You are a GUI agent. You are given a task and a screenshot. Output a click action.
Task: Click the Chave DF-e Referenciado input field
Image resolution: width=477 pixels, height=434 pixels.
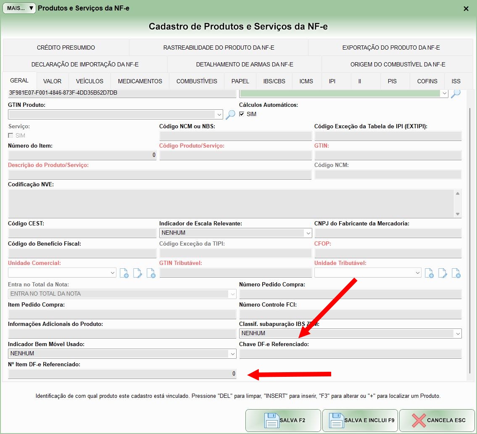click(x=350, y=354)
